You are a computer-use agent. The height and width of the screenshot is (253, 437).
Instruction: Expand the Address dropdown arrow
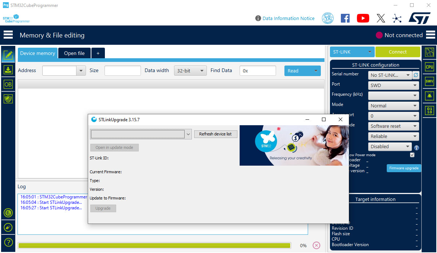pos(81,71)
